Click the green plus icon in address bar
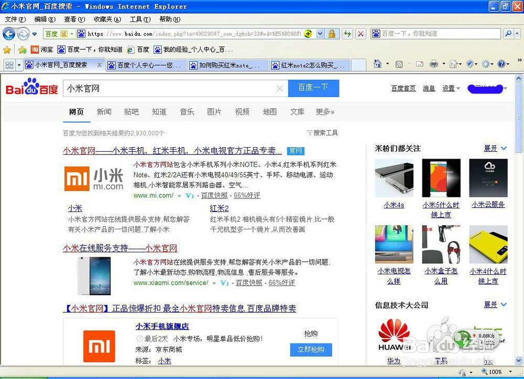The image size is (524, 379). point(308,34)
